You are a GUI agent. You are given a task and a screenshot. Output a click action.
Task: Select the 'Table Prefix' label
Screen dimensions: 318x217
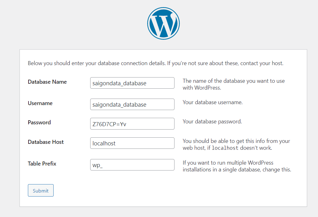coord(42,164)
